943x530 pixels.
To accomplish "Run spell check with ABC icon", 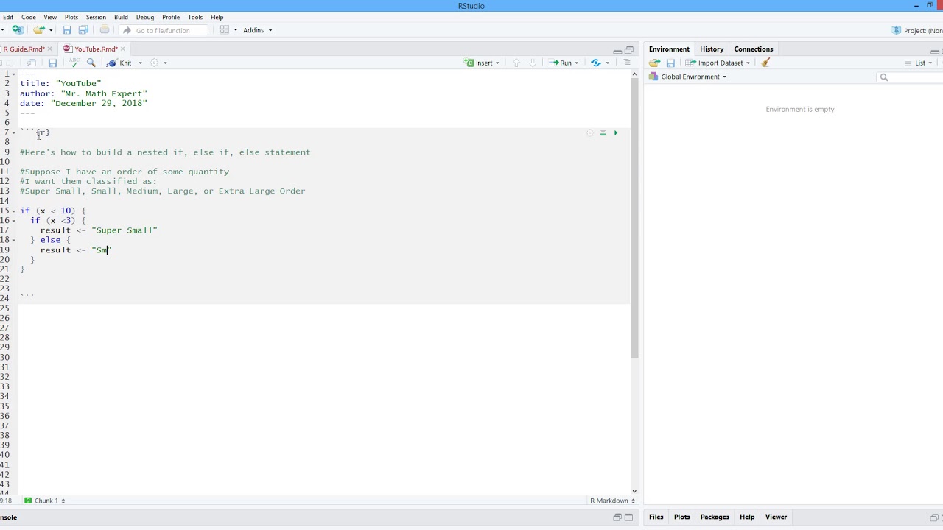I will (x=74, y=63).
